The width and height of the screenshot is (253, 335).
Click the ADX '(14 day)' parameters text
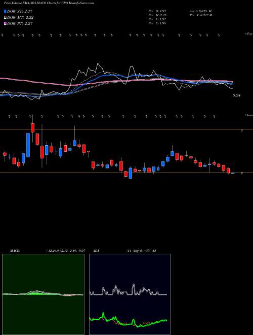tap(133, 250)
